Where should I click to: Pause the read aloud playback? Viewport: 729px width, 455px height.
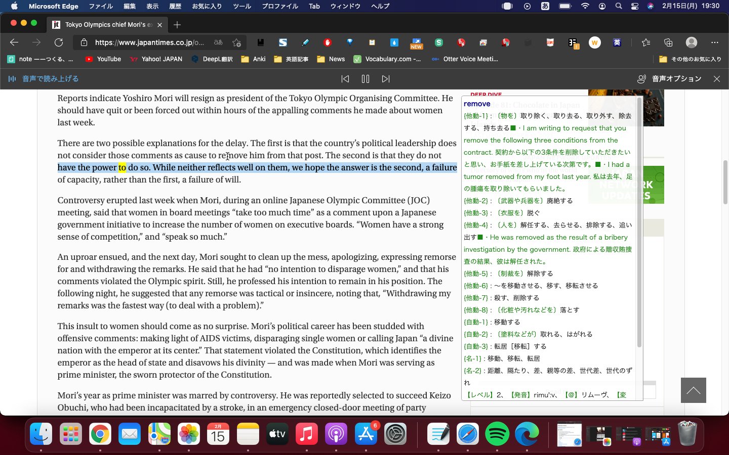coord(366,79)
